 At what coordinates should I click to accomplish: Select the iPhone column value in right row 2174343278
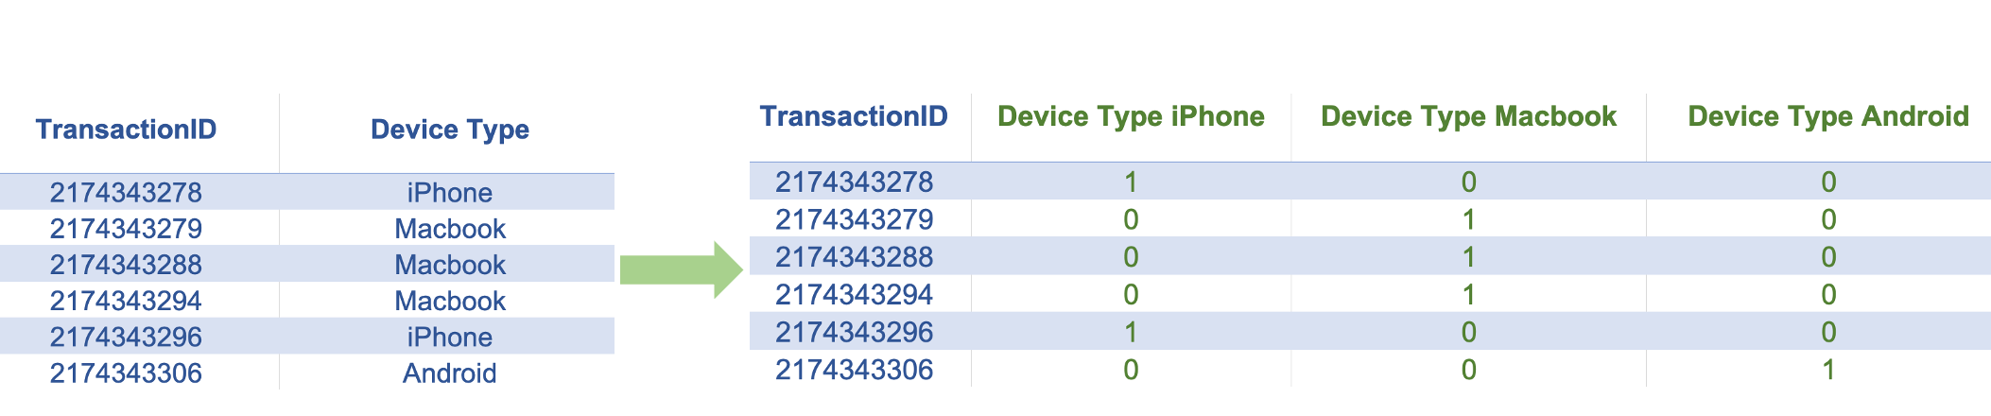pyautogui.click(x=1131, y=182)
